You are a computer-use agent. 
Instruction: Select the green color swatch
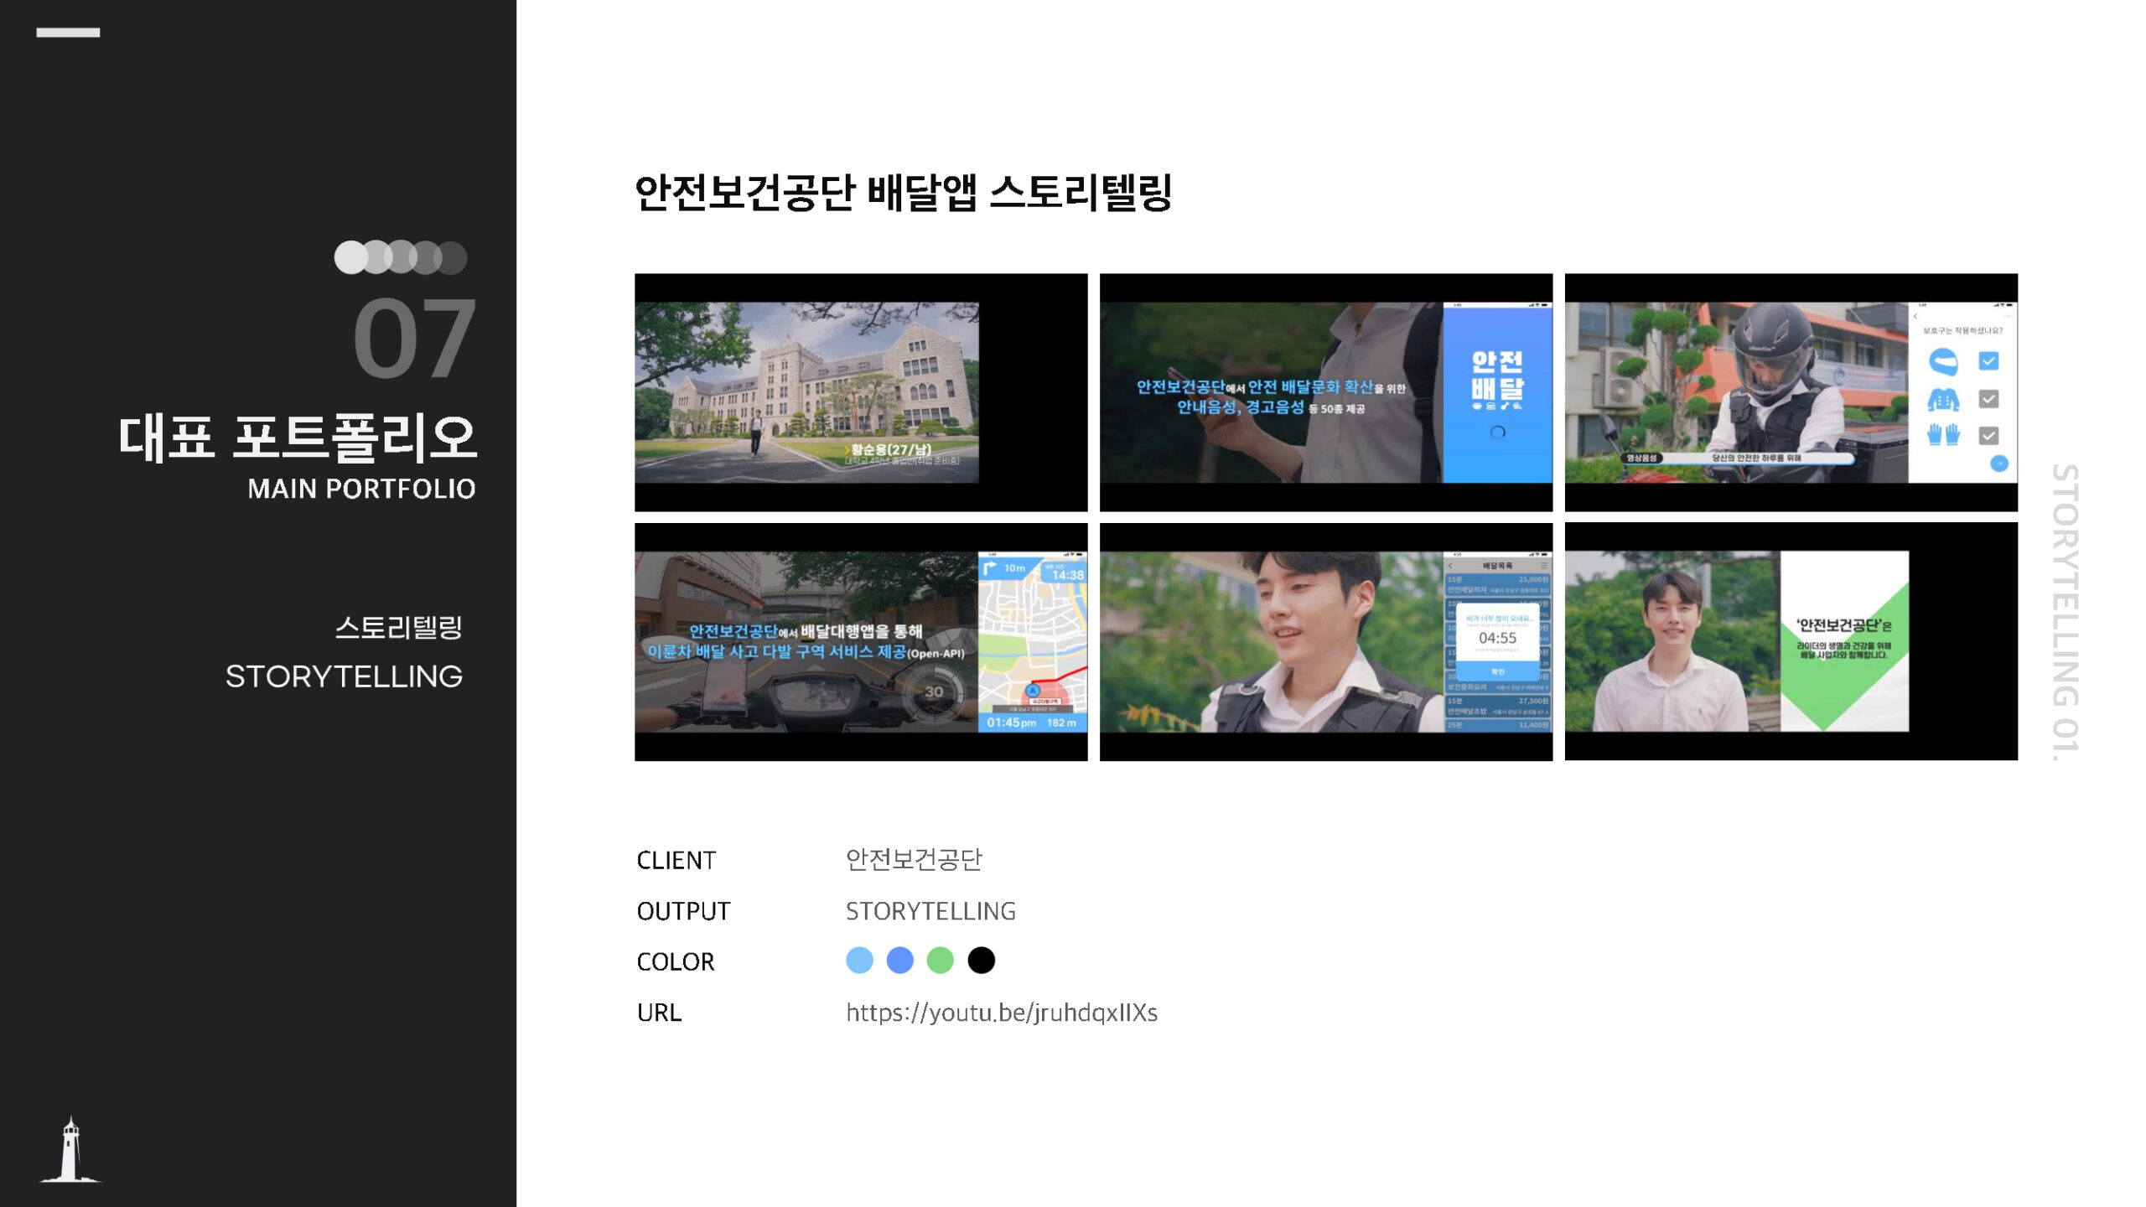(941, 961)
